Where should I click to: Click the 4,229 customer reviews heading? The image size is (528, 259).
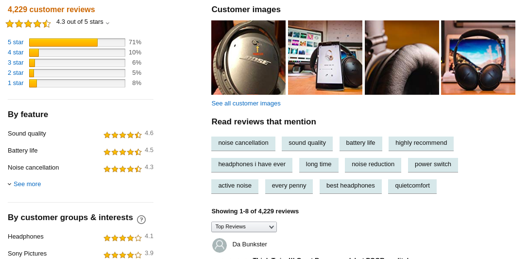(51, 9)
